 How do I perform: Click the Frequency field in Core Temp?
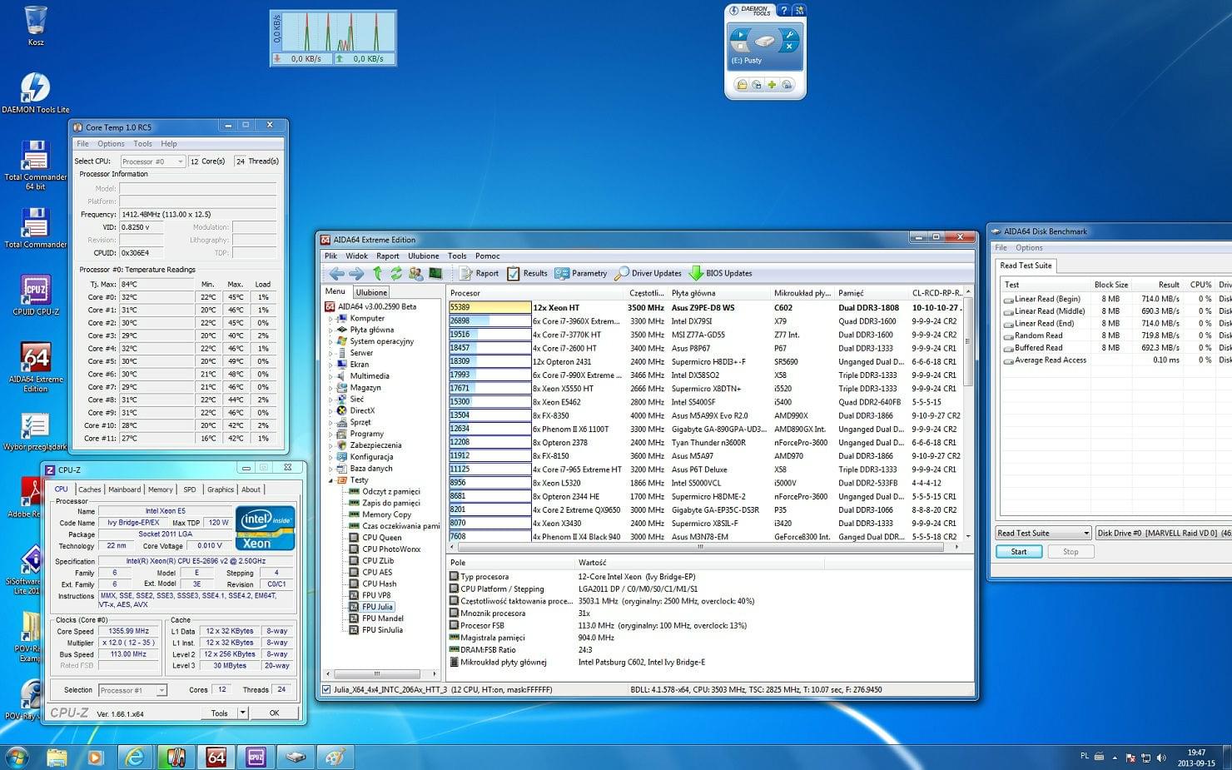[197, 214]
